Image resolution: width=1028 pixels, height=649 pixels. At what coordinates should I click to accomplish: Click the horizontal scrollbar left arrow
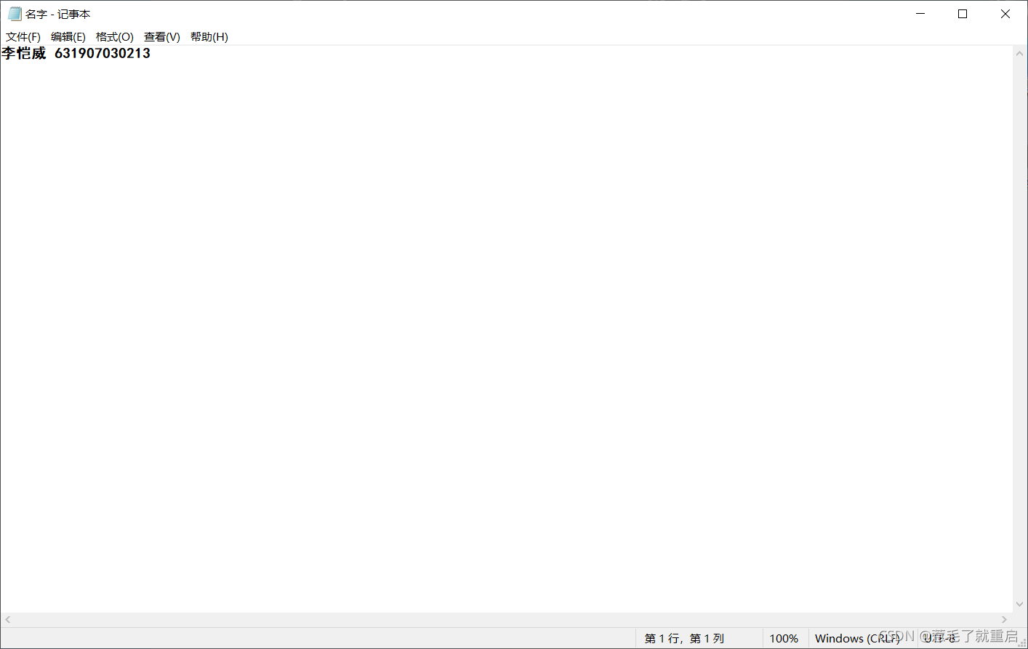(7, 620)
